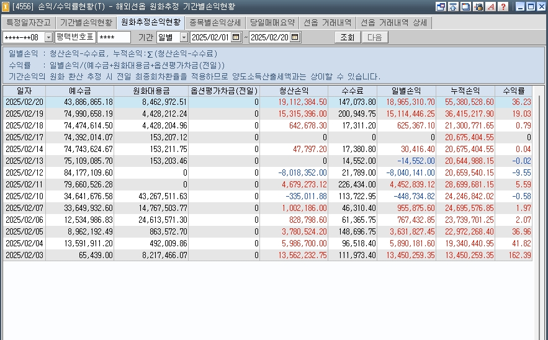Minimize the 4556 window
Image resolution: width=548 pixels, height=340 pixels.
click(521, 6)
